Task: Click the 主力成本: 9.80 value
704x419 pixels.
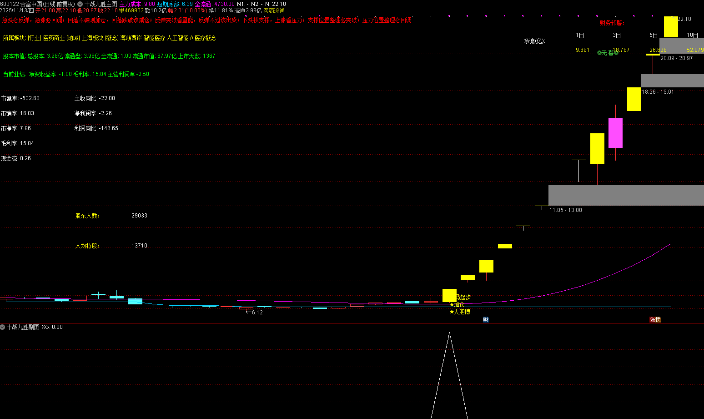Action: 137,4
